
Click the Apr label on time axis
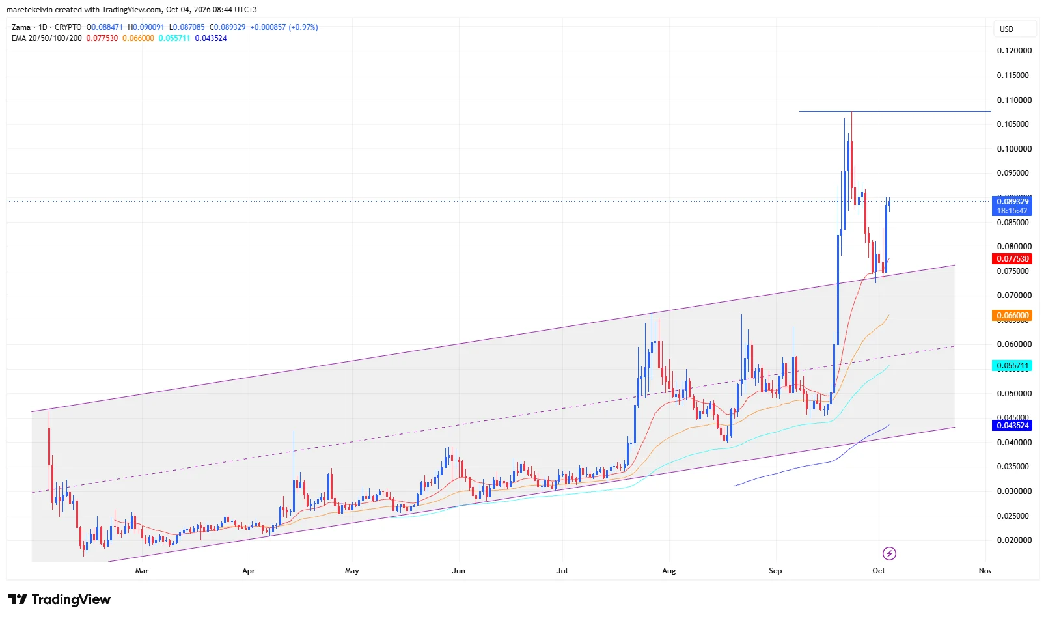tap(249, 571)
